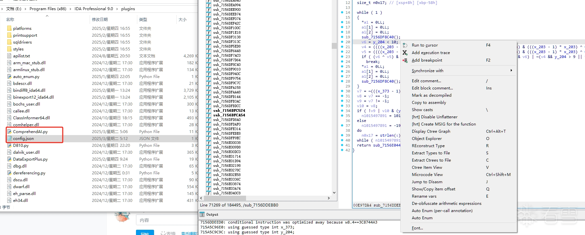The height and width of the screenshot is (235, 585).
Task: Click chevron after Program Files (x86) breadcrumb
Action: pyautogui.click(x=70, y=9)
